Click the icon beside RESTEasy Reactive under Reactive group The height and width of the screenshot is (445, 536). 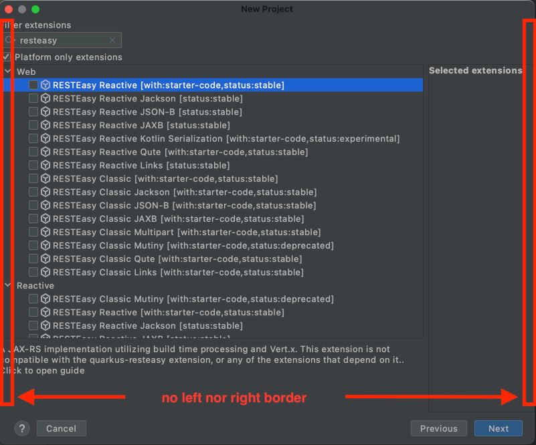click(46, 313)
